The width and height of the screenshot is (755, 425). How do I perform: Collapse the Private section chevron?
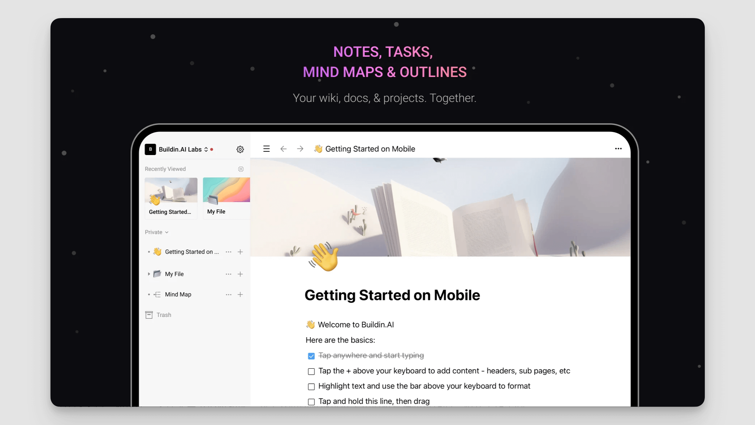(167, 232)
